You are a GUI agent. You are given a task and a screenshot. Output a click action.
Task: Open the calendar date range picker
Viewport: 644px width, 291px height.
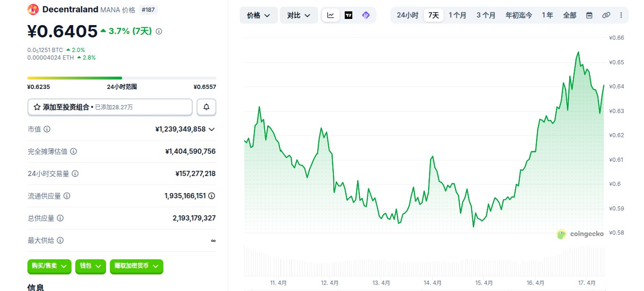(x=589, y=15)
